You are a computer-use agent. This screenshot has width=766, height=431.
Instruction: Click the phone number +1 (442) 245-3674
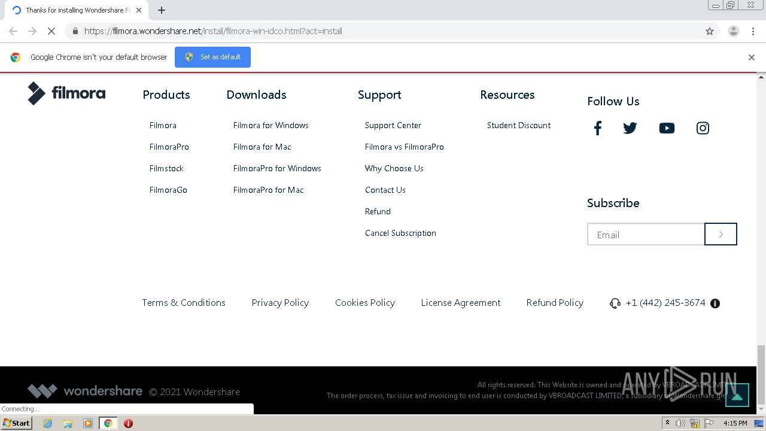(665, 303)
